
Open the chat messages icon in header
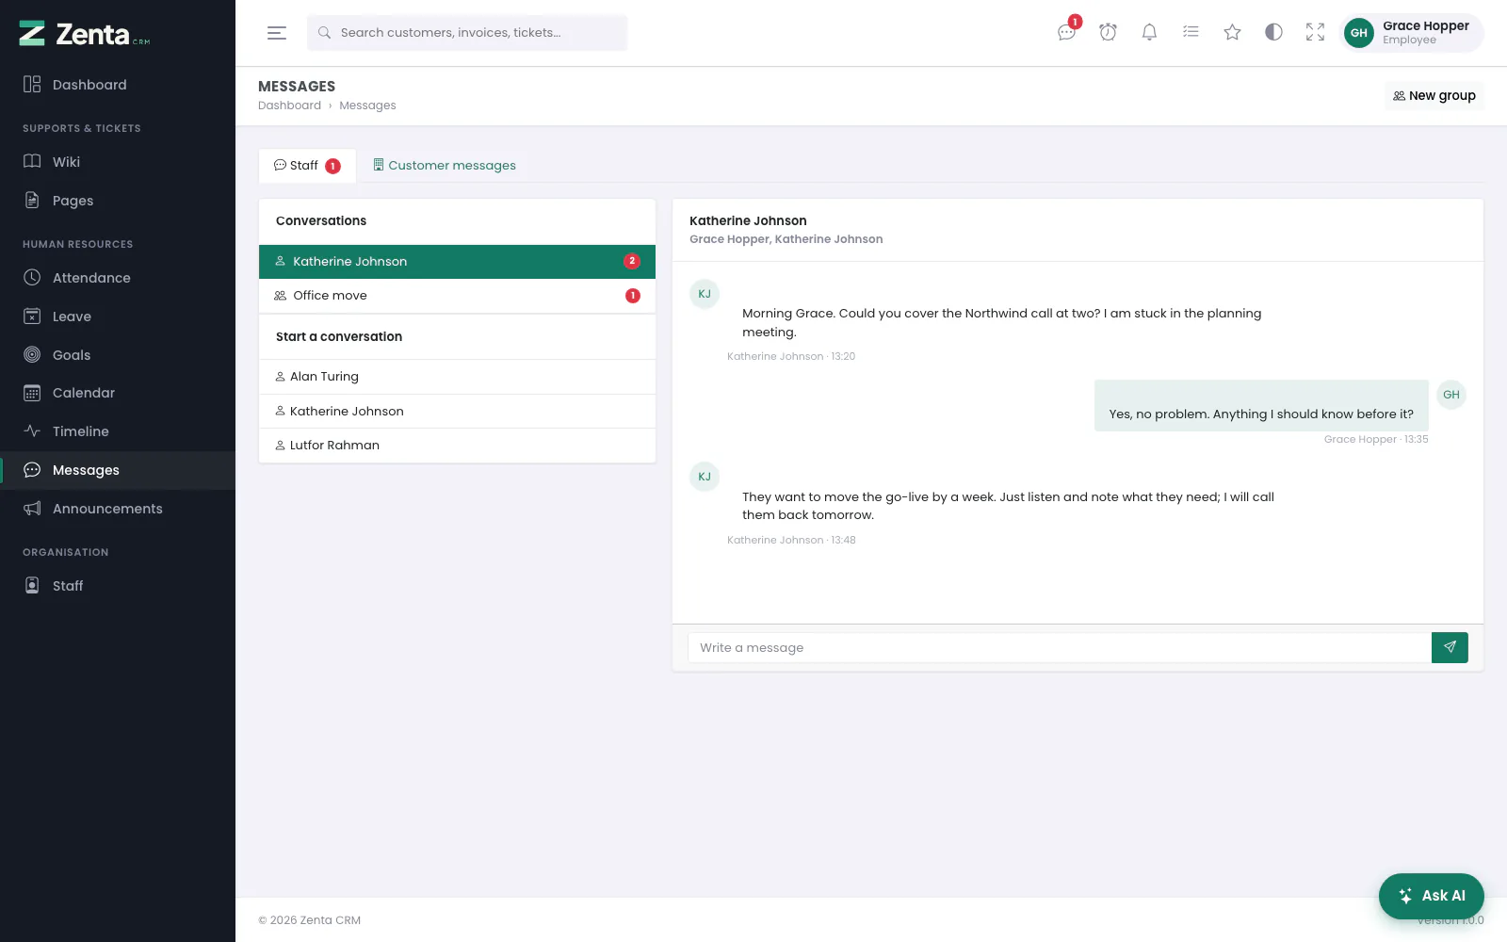coord(1066,33)
